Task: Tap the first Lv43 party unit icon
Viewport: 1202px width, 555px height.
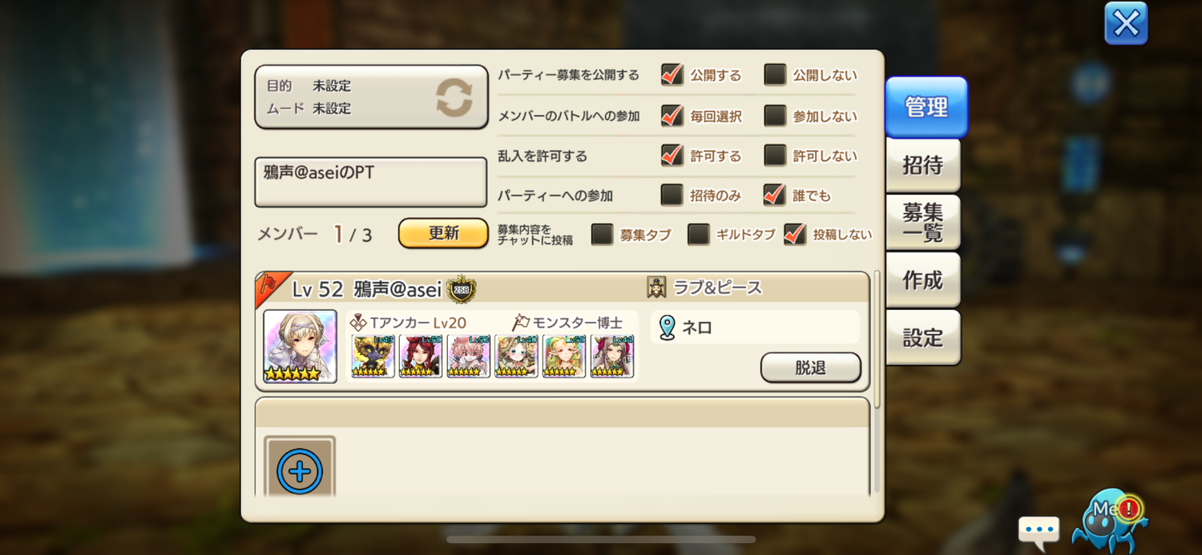Action: (x=373, y=356)
